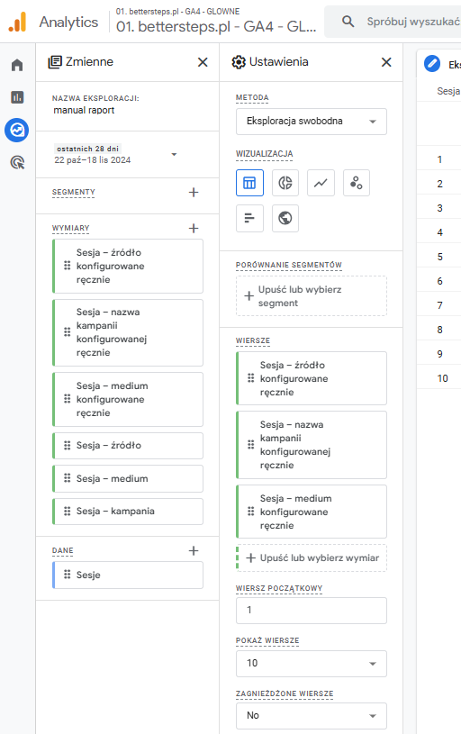
Task: Click Upuść lub wybierz wymiar drop zone
Action: [x=312, y=557]
